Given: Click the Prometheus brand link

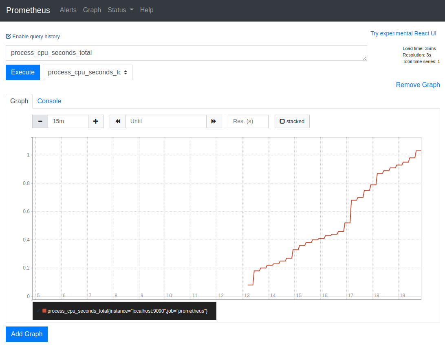Looking at the screenshot, I should click(x=28, y=10).
